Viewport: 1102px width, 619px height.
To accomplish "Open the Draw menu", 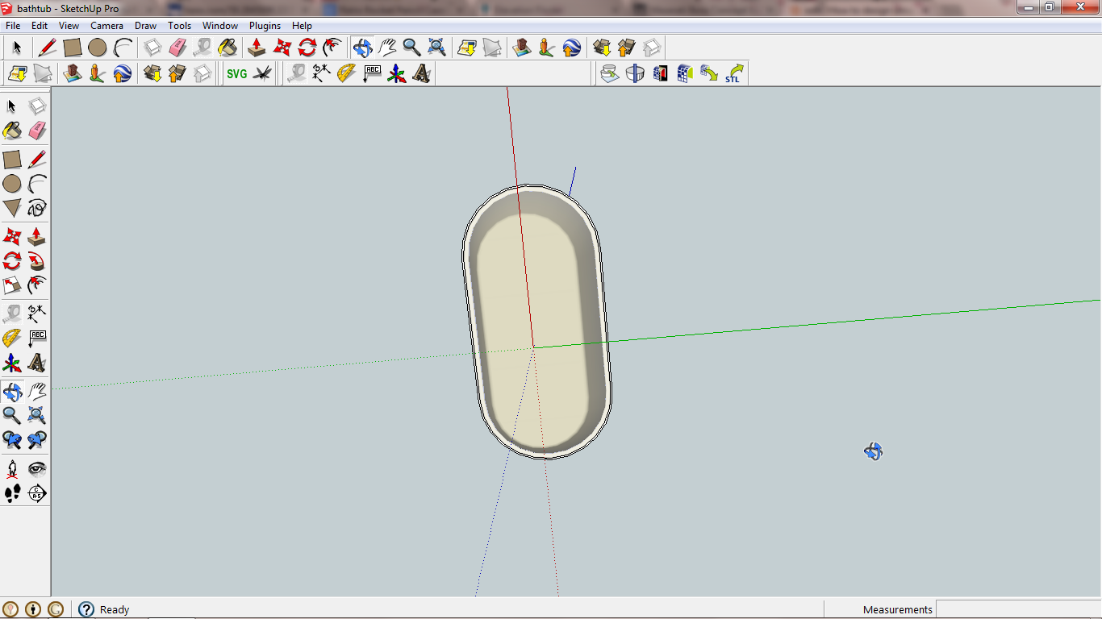I will coord(145,26).
